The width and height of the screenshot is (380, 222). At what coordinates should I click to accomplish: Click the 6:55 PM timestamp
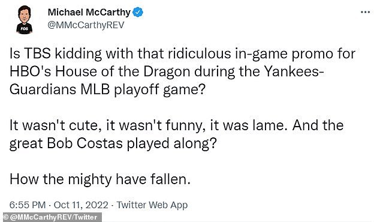point(28,205)
